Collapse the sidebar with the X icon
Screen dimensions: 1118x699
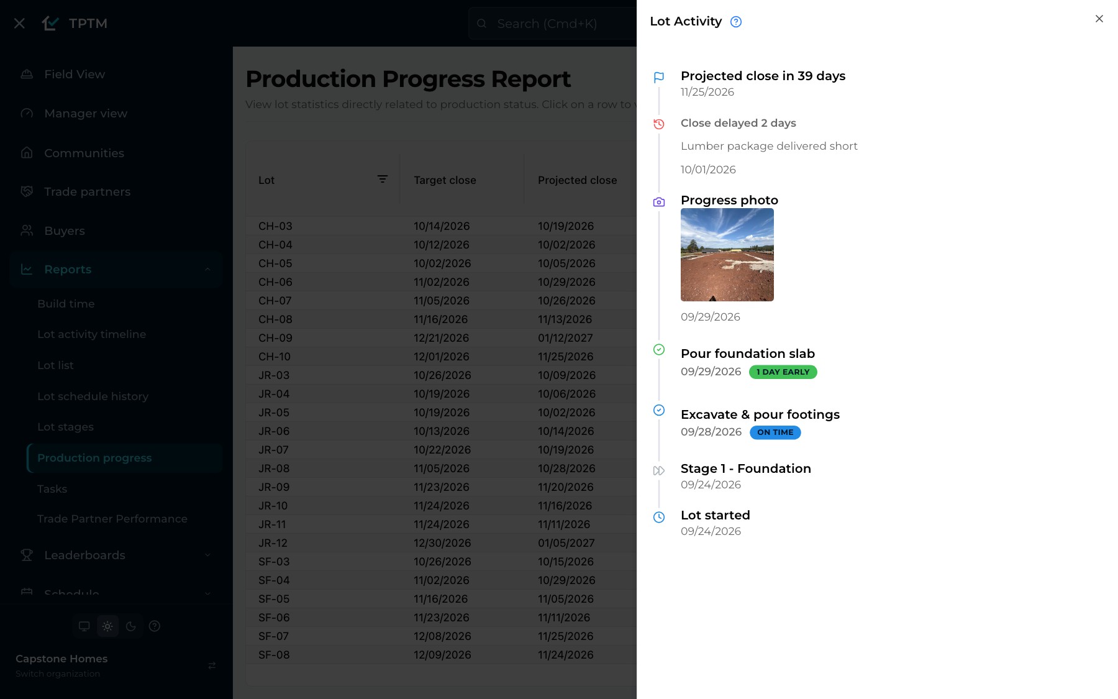pos(19,23)
